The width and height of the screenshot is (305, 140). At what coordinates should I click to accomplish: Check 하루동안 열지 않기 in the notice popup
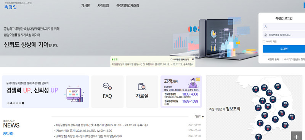click(172, 59)
